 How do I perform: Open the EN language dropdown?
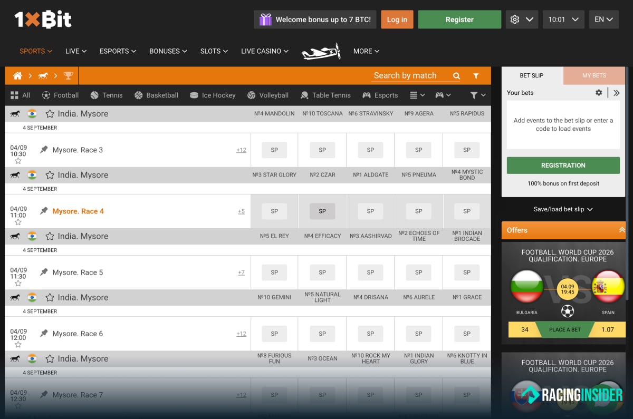click(603, 20)
